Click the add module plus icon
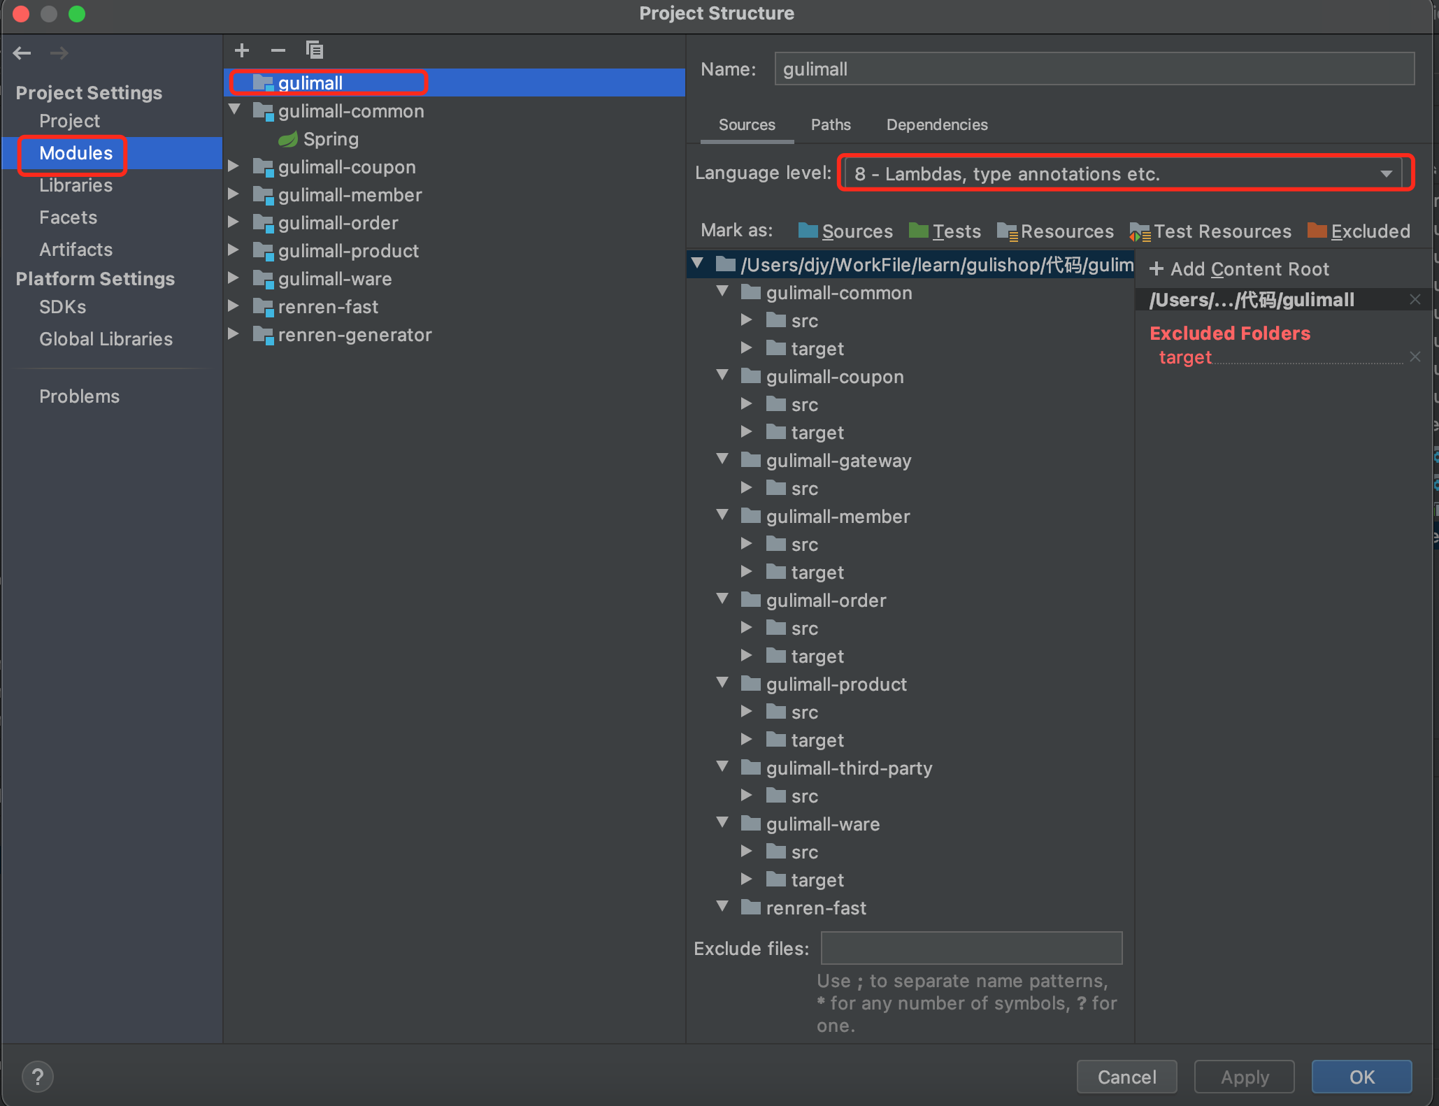This screenshot has width=1439, height=1106. tap(242, 50)
